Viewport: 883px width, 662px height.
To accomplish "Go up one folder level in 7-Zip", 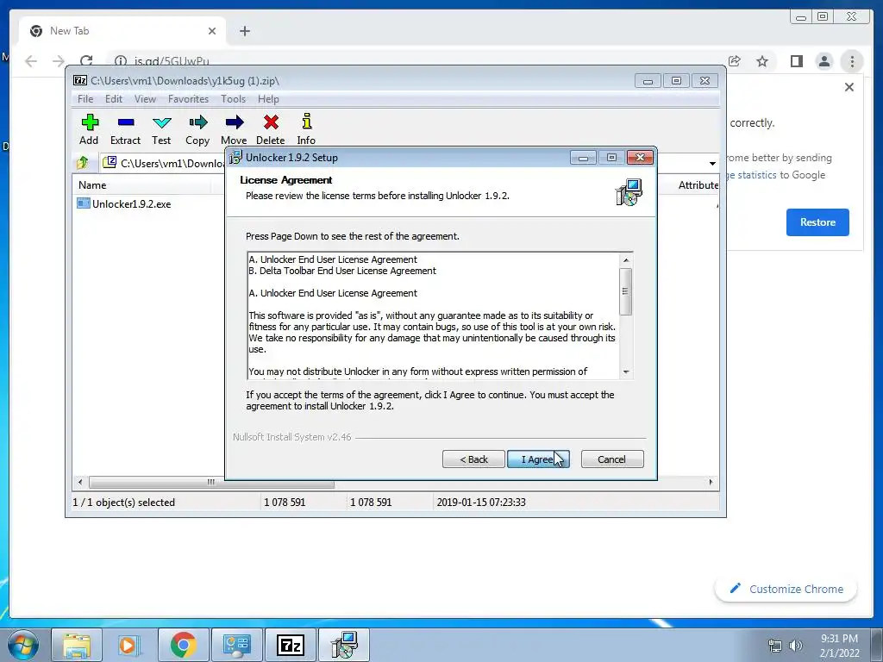I will point(83,163).
